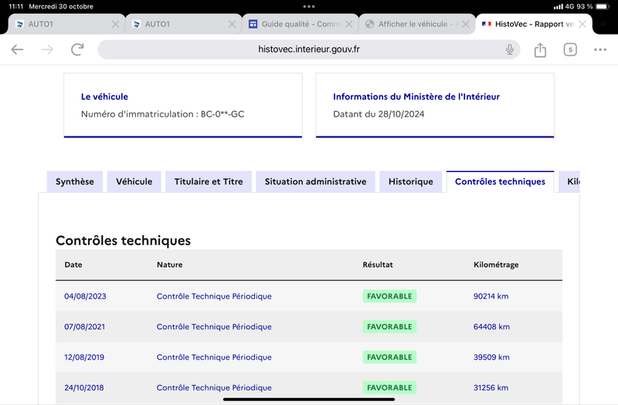
Task: Reload the HistoVec page
Action: 77,49
